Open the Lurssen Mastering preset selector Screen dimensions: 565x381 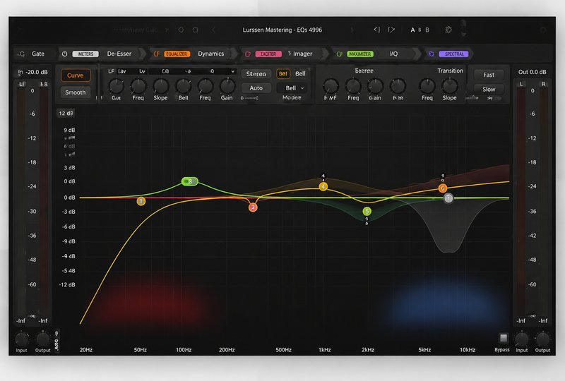click(x=282, y=30)
